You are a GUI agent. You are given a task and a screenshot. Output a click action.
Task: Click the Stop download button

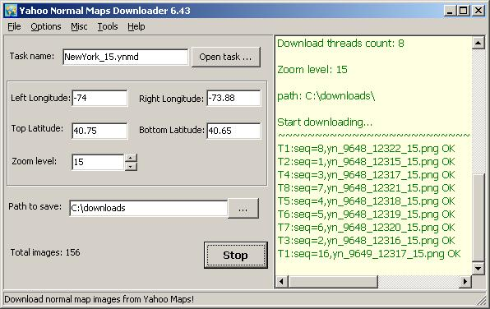tap(236, 256)
